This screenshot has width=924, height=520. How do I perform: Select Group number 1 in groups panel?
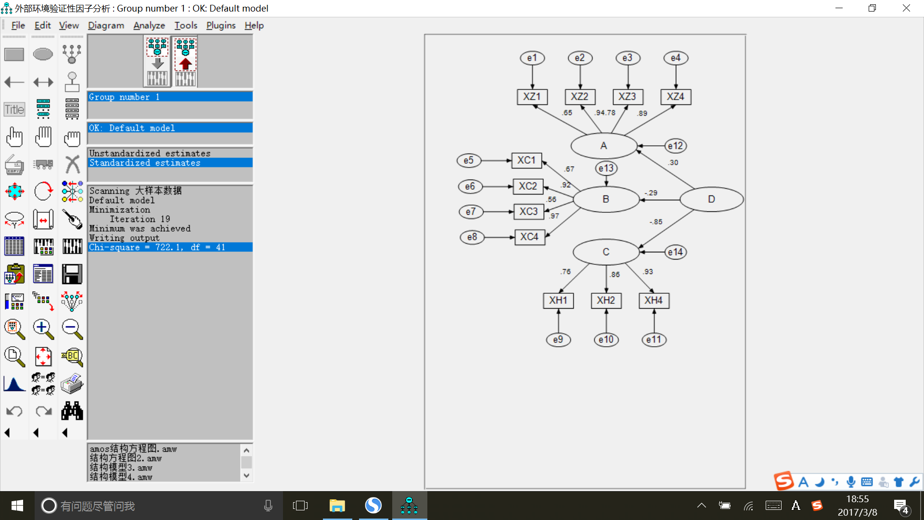124,97
